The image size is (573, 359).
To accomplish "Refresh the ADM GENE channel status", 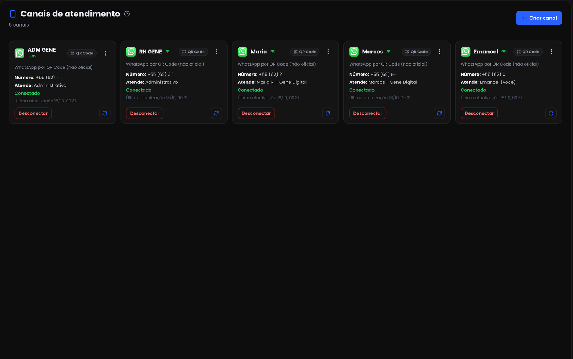I will pos(105,113).
